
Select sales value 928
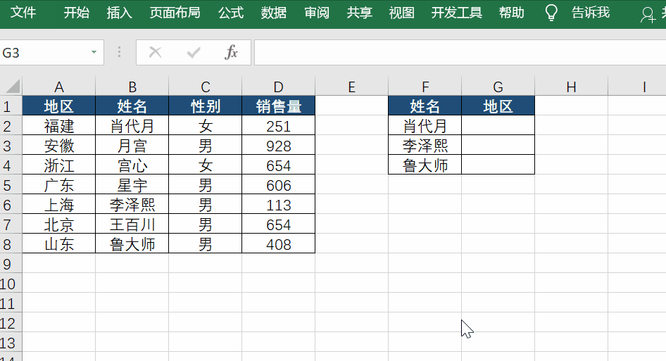pos(278,146)
